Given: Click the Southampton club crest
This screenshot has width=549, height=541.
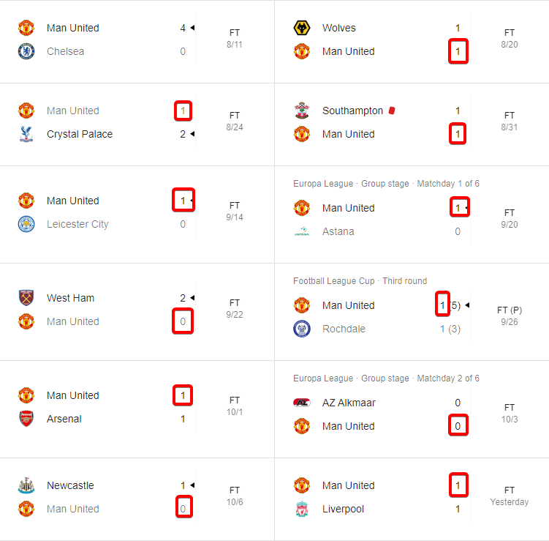Looking at the screenshot, I should (301, 111).
